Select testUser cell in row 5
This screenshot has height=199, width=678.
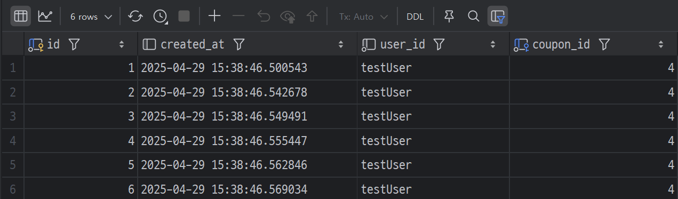click(433, 165)
